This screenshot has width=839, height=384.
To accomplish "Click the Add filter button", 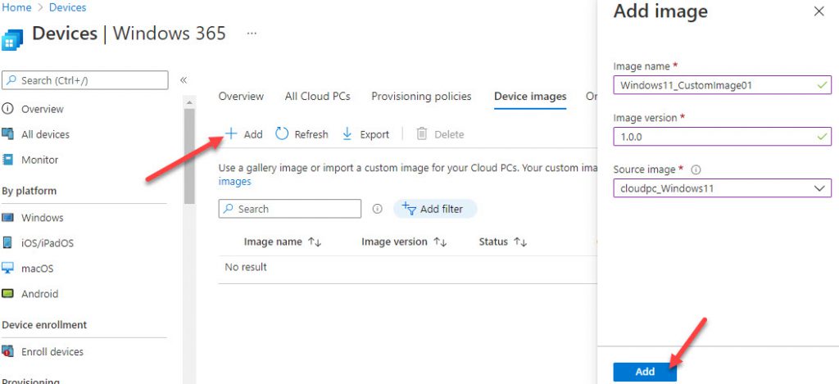I will (x=435, y=209).
